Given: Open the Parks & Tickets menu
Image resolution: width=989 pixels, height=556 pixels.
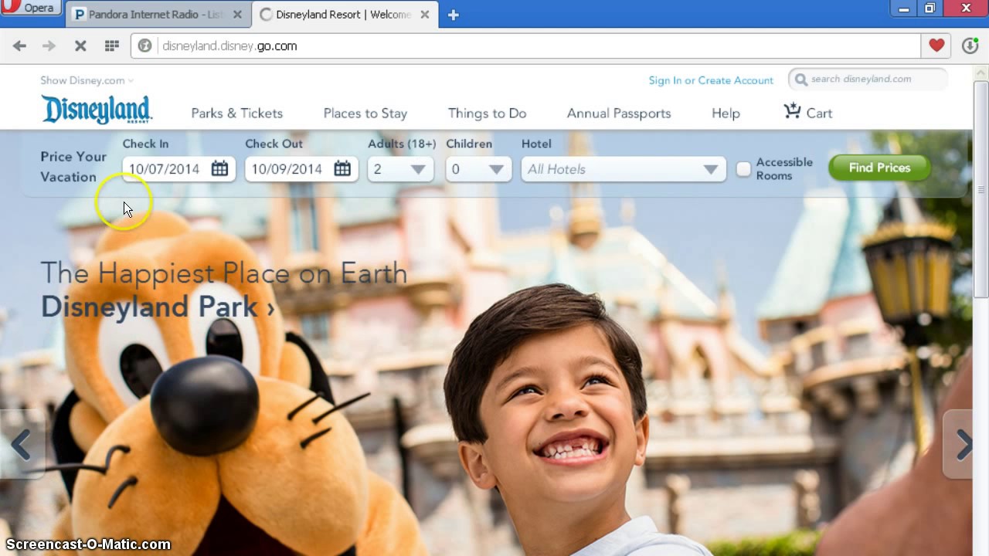Looking at the screenshot, I should coord(237,114).
